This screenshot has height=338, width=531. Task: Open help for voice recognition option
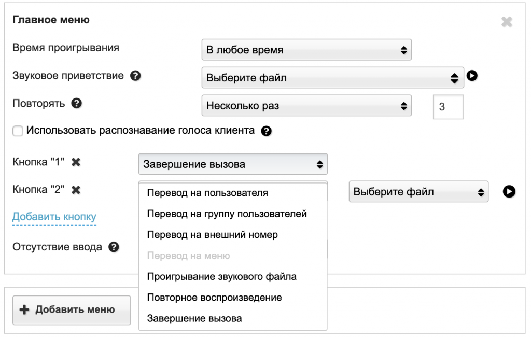coord(267,131)
